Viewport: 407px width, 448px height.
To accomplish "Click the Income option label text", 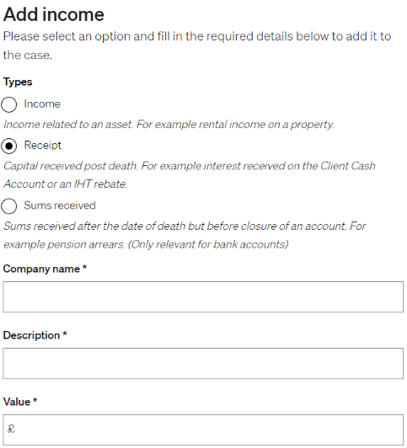I will [42, 104].
